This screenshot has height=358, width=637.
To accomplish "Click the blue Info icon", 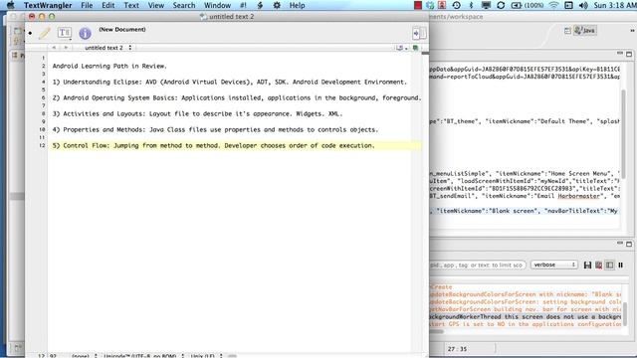I will [x=85, y=33].
